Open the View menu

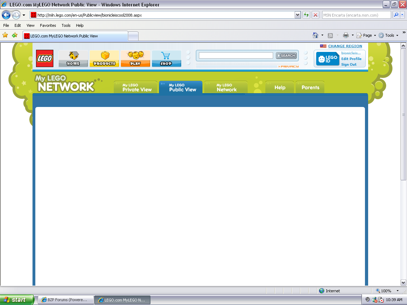pyautogui.click(x=30, y=25)
